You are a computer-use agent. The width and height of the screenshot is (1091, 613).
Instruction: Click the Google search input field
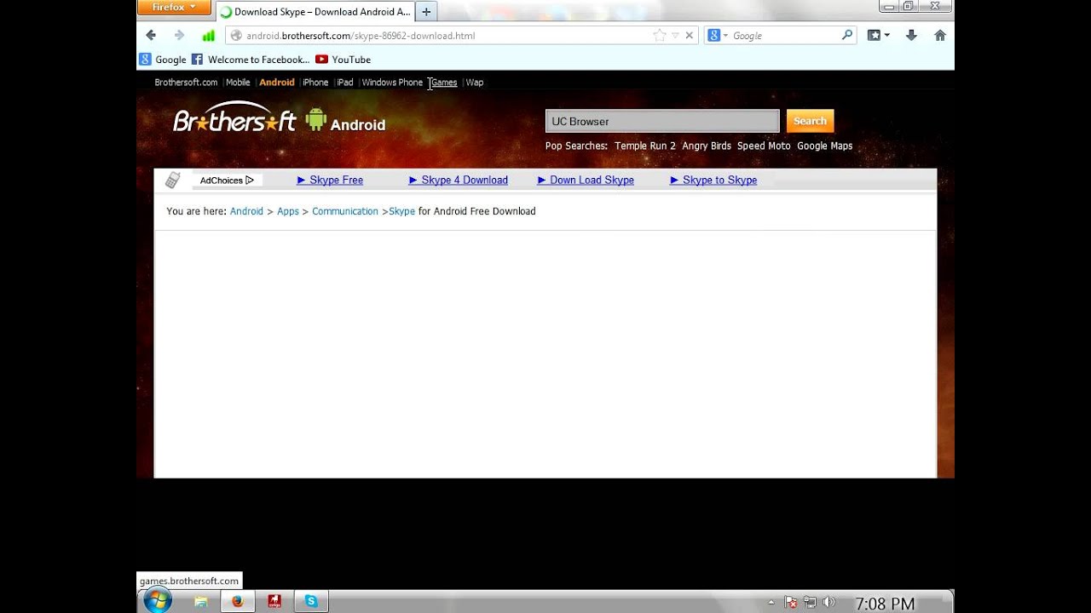[784, 36]
